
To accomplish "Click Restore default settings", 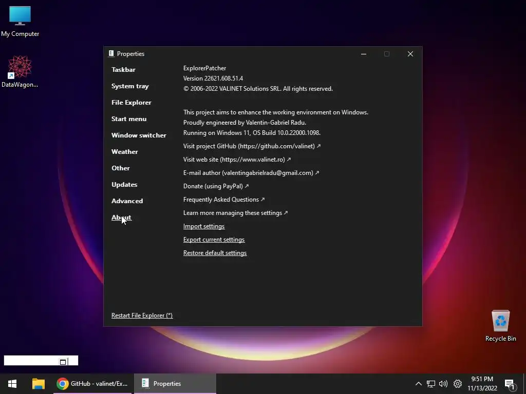I will pyautogui.click(x=215, y=253).
